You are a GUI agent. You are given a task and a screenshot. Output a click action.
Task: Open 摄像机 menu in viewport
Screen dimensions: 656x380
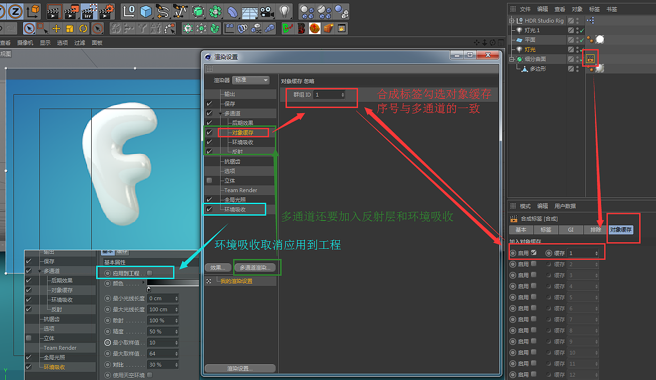click(25, 43)
